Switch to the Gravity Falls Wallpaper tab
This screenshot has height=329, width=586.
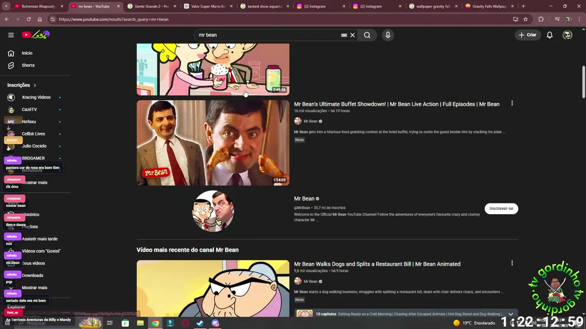(489, 6)
